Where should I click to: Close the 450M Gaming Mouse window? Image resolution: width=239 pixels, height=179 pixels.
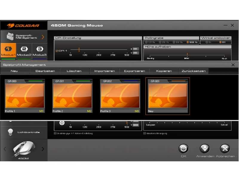[x=232, y=25]
